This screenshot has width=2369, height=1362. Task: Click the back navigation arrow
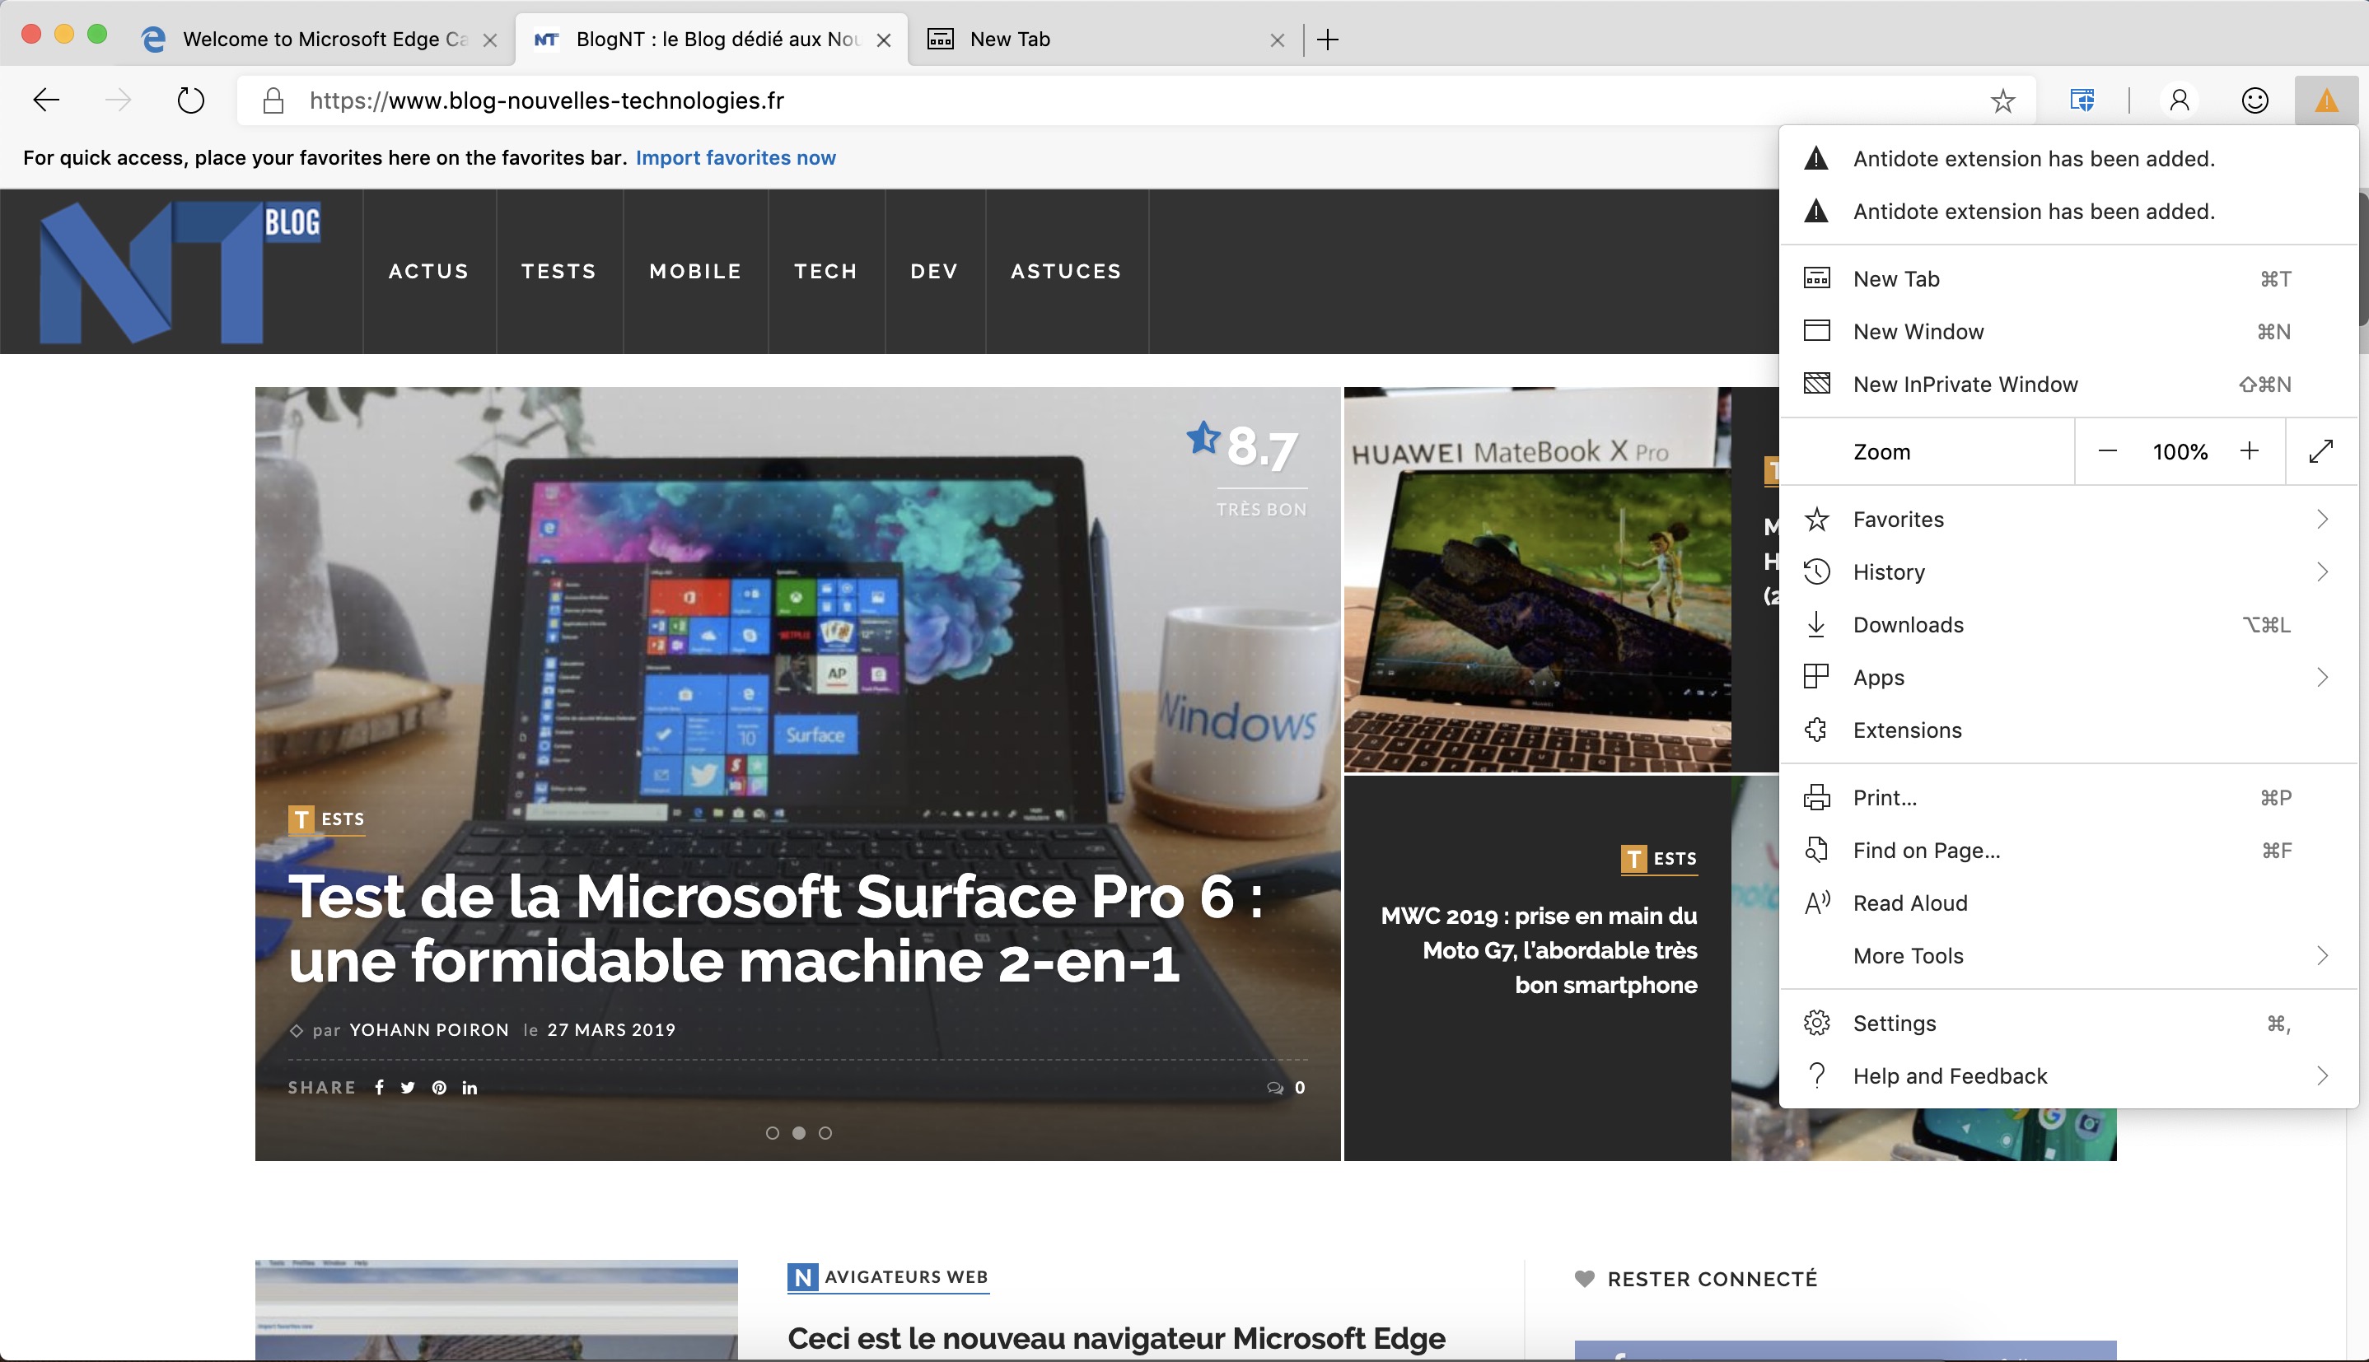(46, 100)
